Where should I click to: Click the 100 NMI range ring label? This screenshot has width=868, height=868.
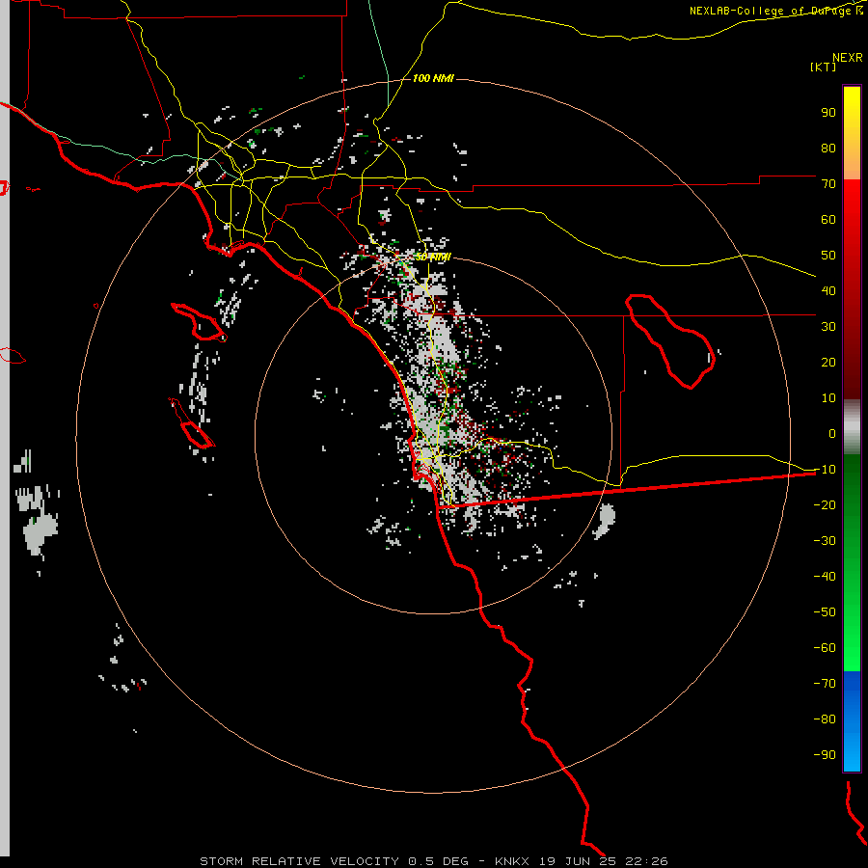(433, 78)
